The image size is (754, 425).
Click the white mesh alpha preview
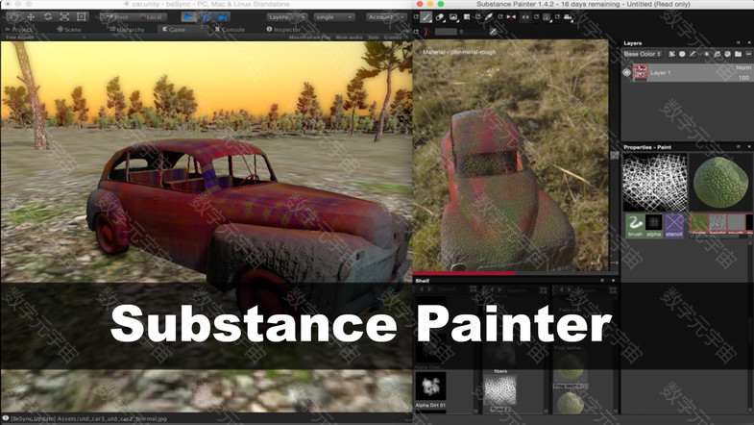(655, 183)
